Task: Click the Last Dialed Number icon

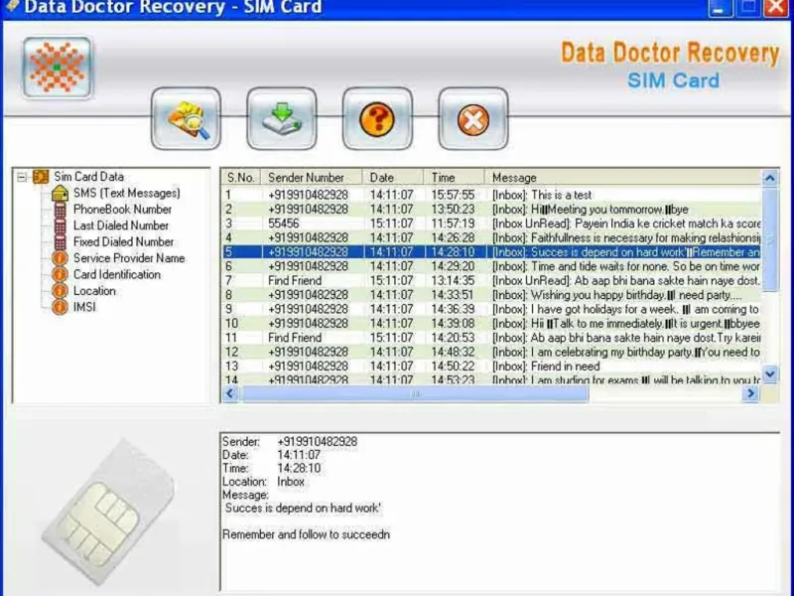Action: pyautogui.click(x=60, y=225)
